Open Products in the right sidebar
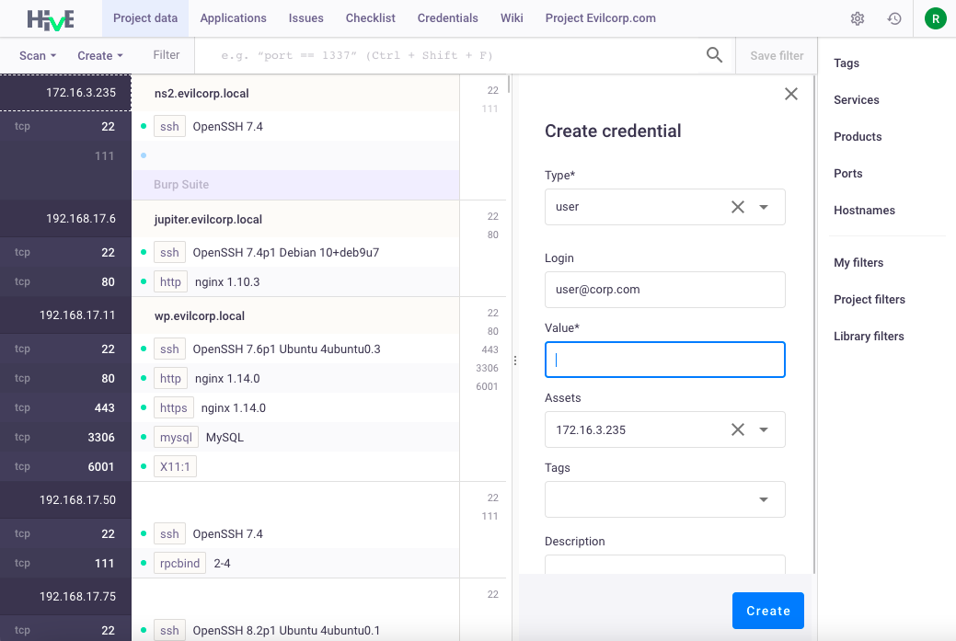Screen dimensions: 956x641 pyautogui.click(x=858, y=136)
